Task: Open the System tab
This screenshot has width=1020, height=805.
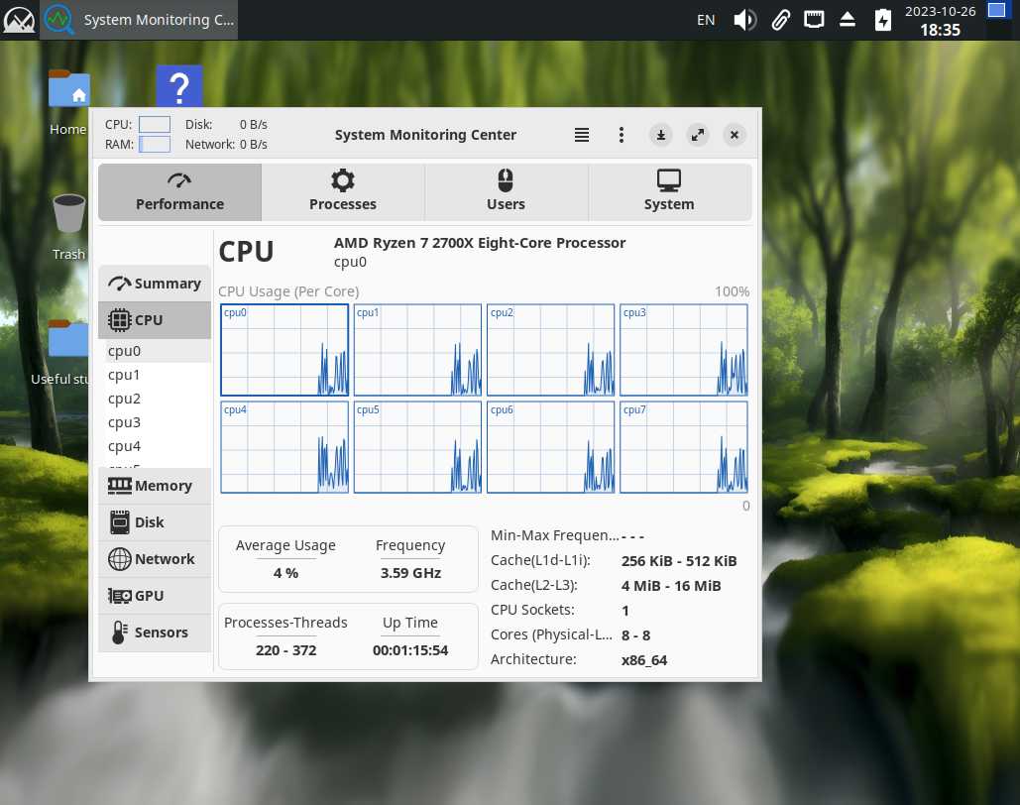Action: click(669, 191)
